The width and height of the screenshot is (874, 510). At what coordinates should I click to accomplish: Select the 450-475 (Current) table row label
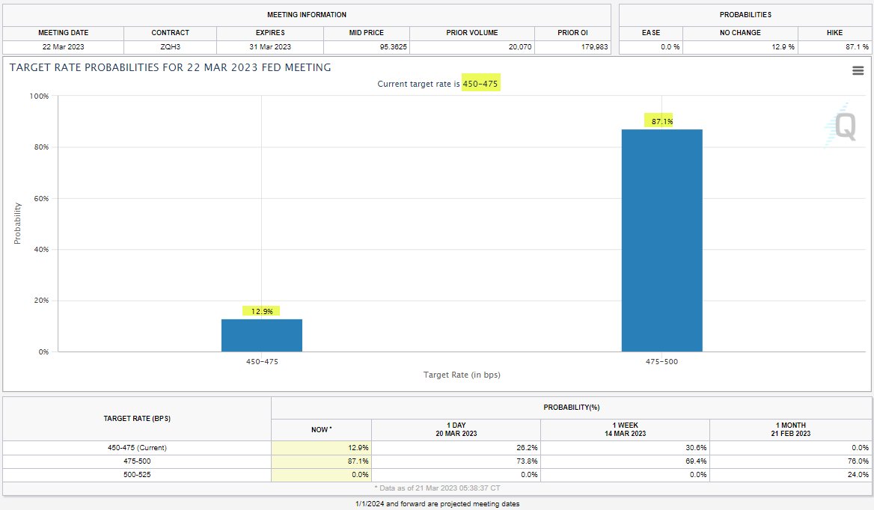137,448
